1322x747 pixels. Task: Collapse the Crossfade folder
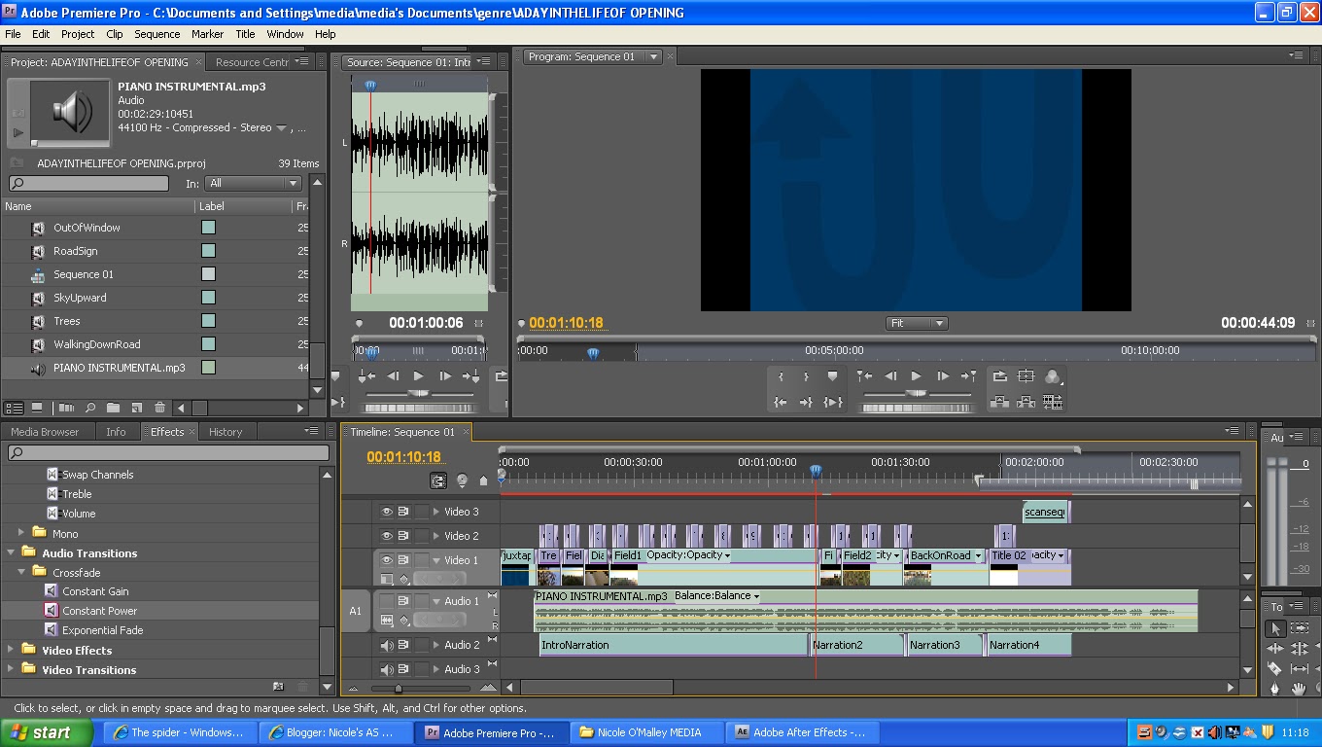click(x=21, y=573)
